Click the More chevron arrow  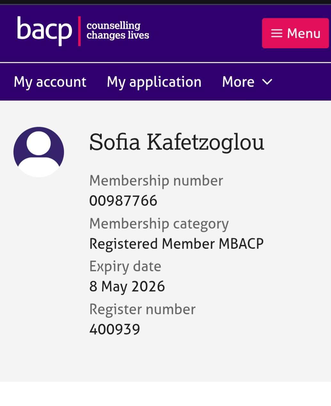coord(267,82)
